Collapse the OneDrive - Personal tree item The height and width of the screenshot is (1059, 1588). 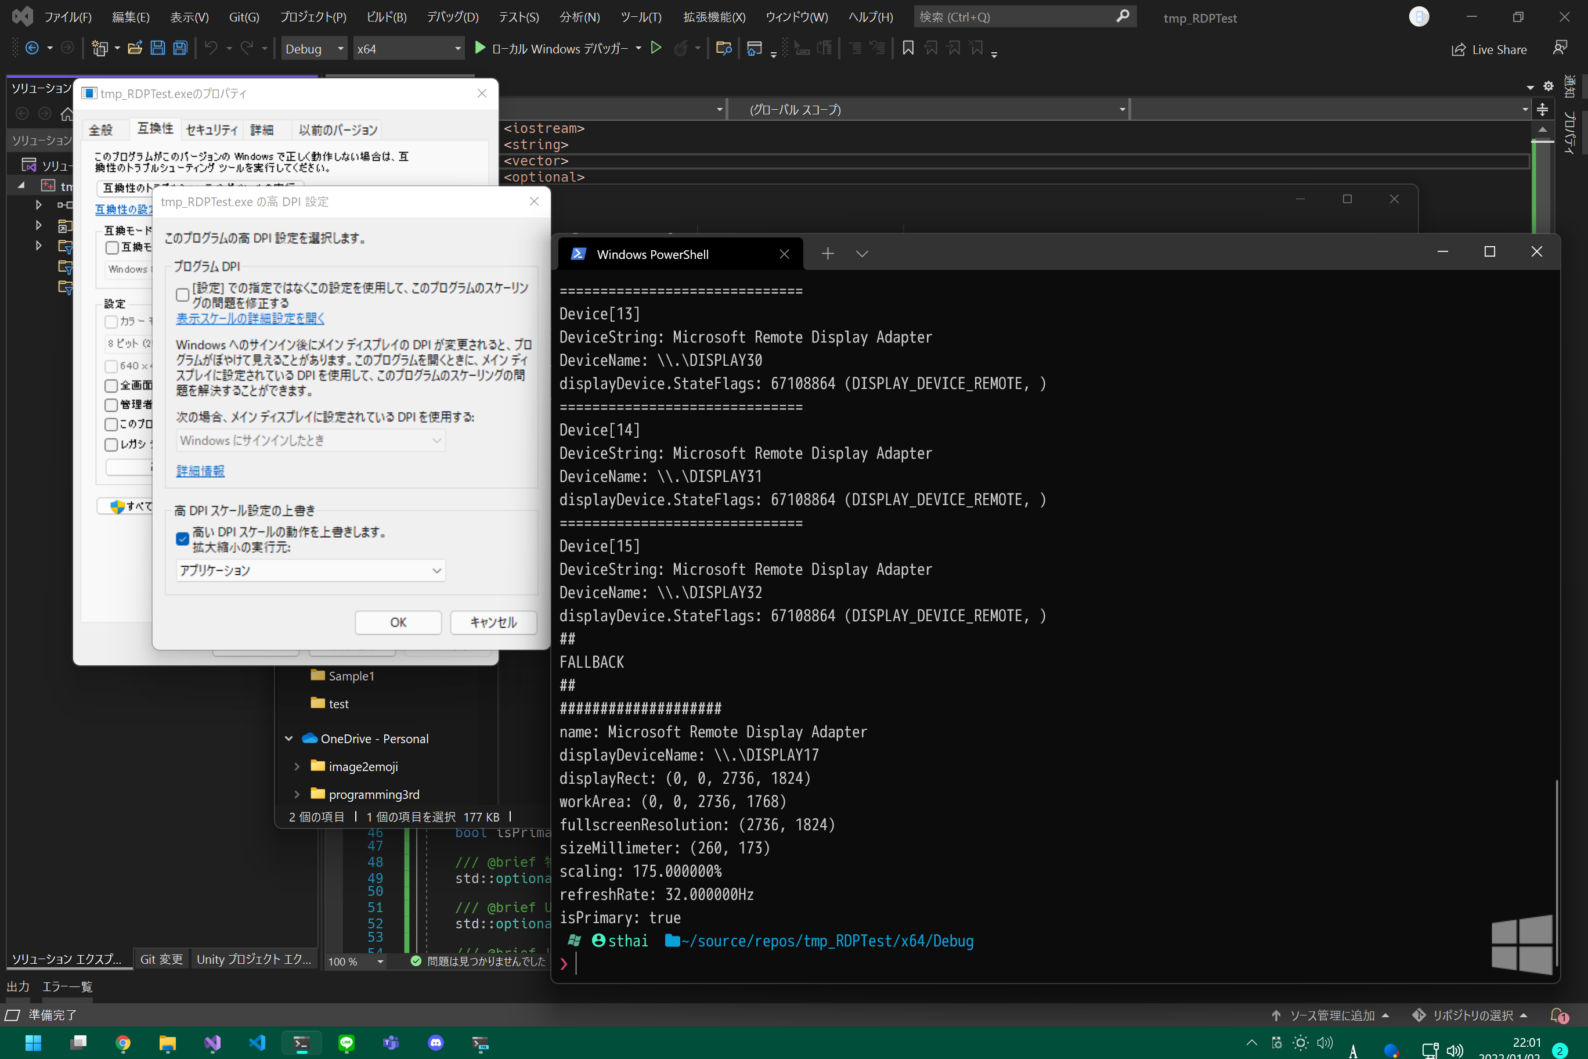pyautogui.click(x=289, y=738)
